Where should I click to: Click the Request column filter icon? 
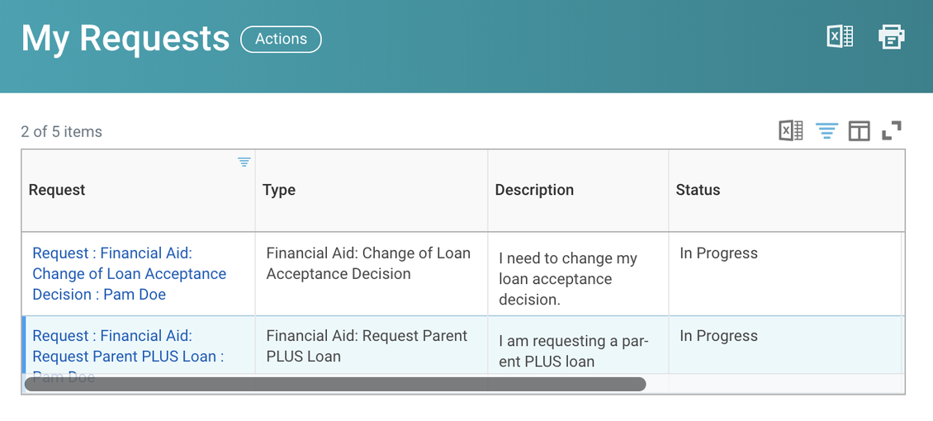(244, 162)
